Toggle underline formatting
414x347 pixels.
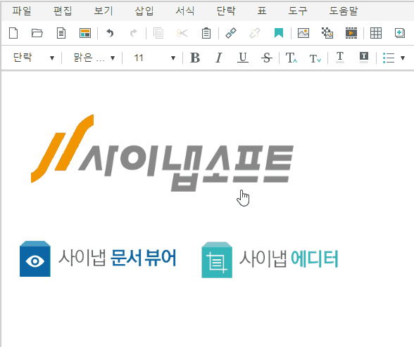coord(243,58)
